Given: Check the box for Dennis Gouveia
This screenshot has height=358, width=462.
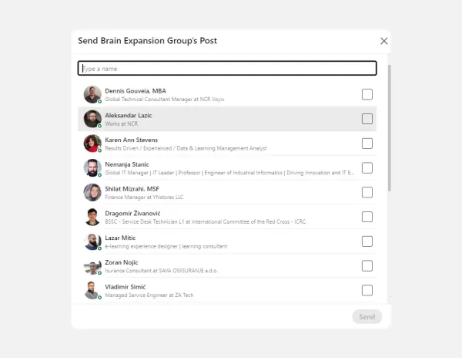Looking at the screenshot, I should pos(367,94).
